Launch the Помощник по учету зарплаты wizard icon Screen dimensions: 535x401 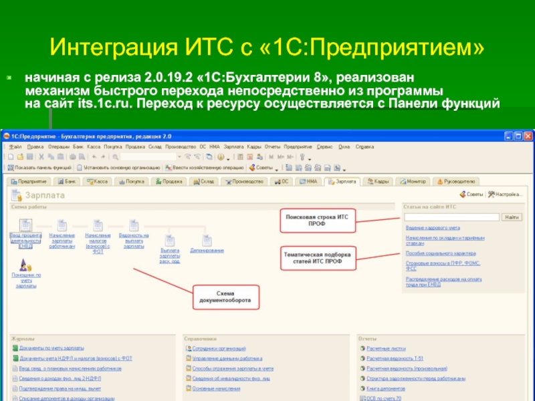pyautogui.click(x=25, y=265)
